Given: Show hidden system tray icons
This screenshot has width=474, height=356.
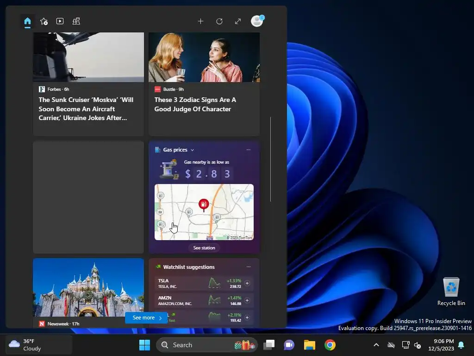Looking at the screenshot, I should click(376, 345).
